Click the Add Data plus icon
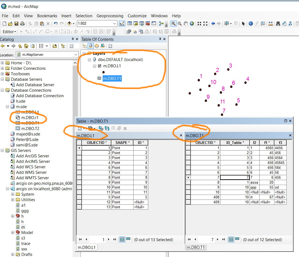This screenshot has height=257, width=299. pyautogui.click(x=69, y=24)
